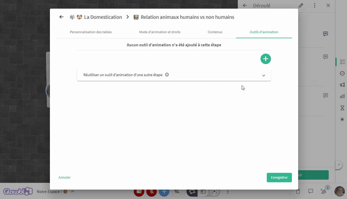Open the megaphone announcements sidebar icon
Screen dimensions: 347x199
click(342, 85)
